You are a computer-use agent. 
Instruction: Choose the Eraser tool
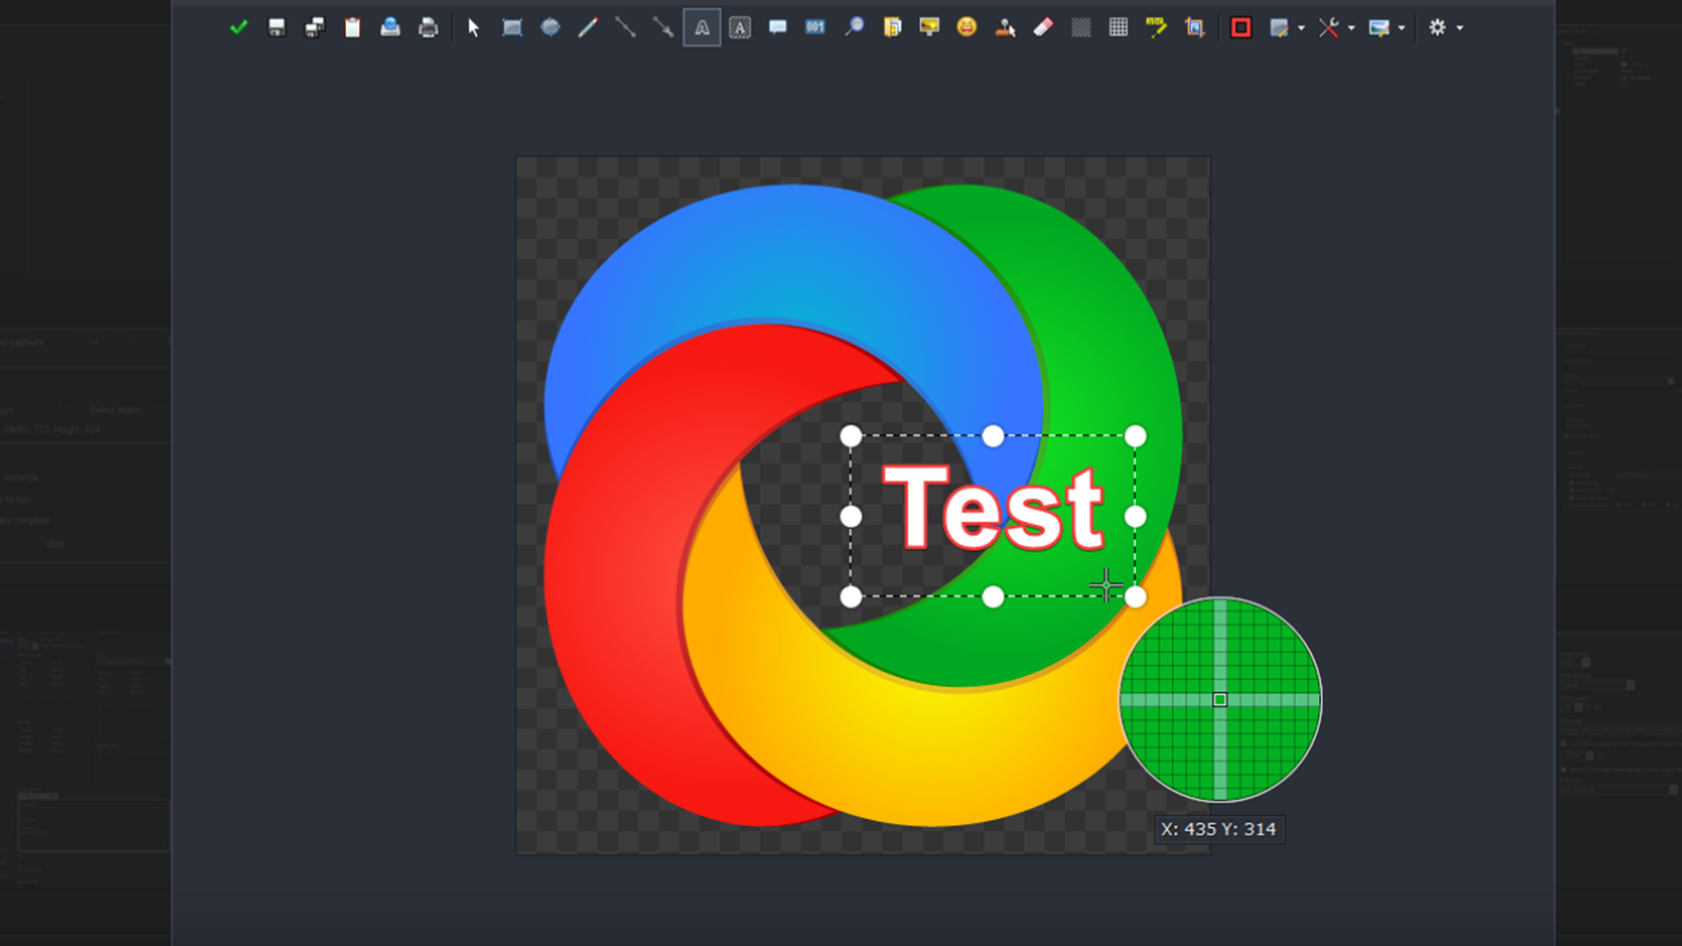click(1043, 28)
